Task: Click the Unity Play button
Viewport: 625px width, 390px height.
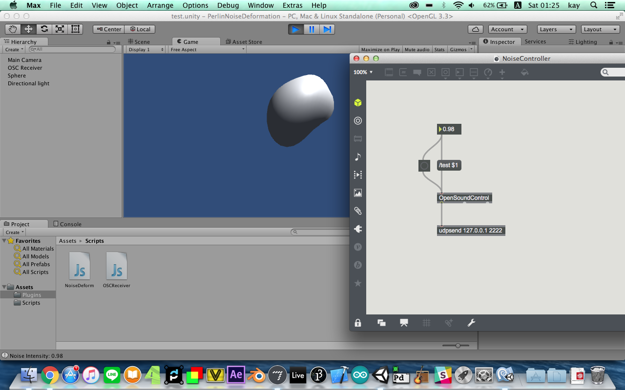Action: (295, 29)
